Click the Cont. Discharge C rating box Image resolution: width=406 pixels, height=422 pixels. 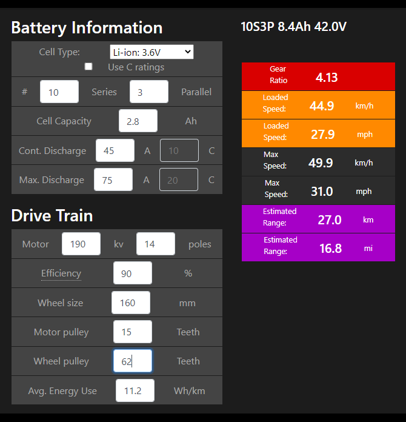179,150
